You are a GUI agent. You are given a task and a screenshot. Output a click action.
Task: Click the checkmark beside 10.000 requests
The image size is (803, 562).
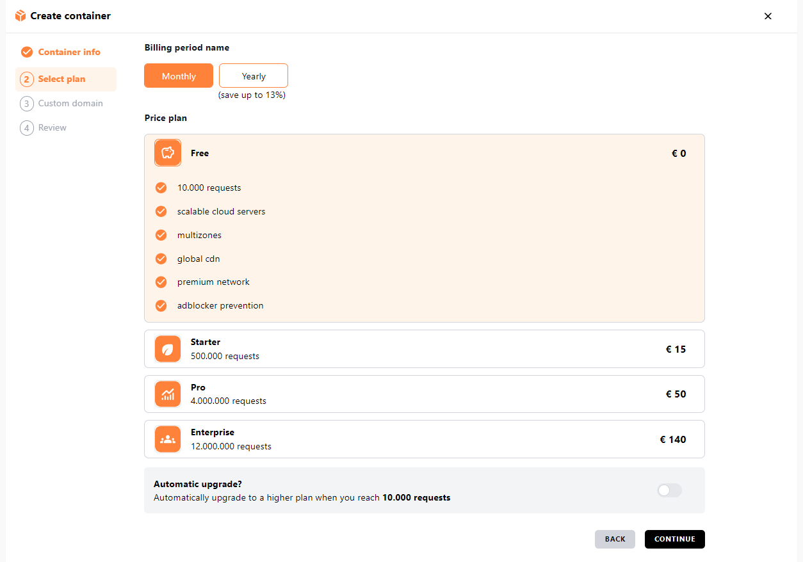(161, 188)
